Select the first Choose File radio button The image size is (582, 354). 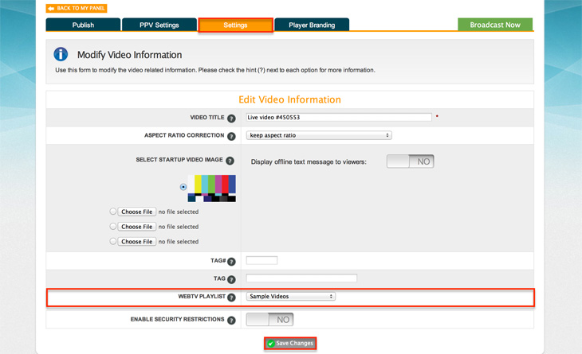pyautogui.click(x=113, y=211)
